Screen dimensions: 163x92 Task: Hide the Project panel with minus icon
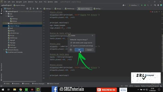point(40,8)
